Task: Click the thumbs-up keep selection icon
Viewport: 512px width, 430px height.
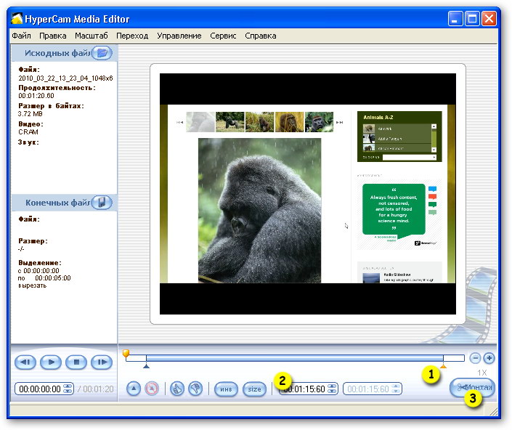Action: [x=177, y=389]
